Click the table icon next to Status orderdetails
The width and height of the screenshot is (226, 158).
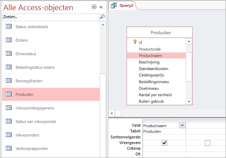tap(9, 27)
